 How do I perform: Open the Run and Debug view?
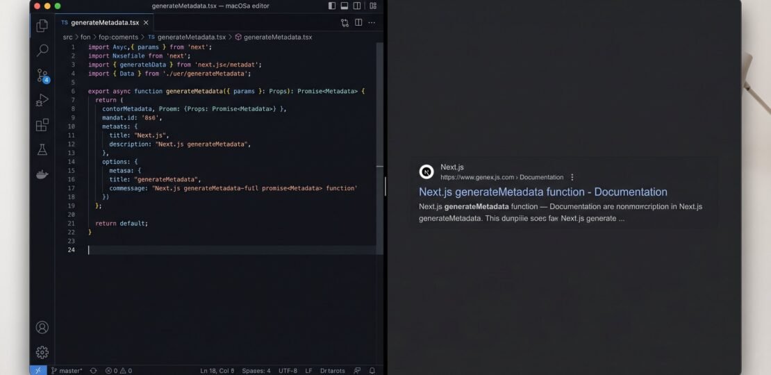(42, 100)
